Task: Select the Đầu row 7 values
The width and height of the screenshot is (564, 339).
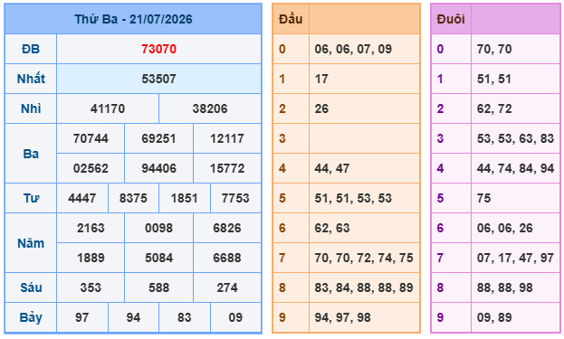Action: (x=364, y=258)
